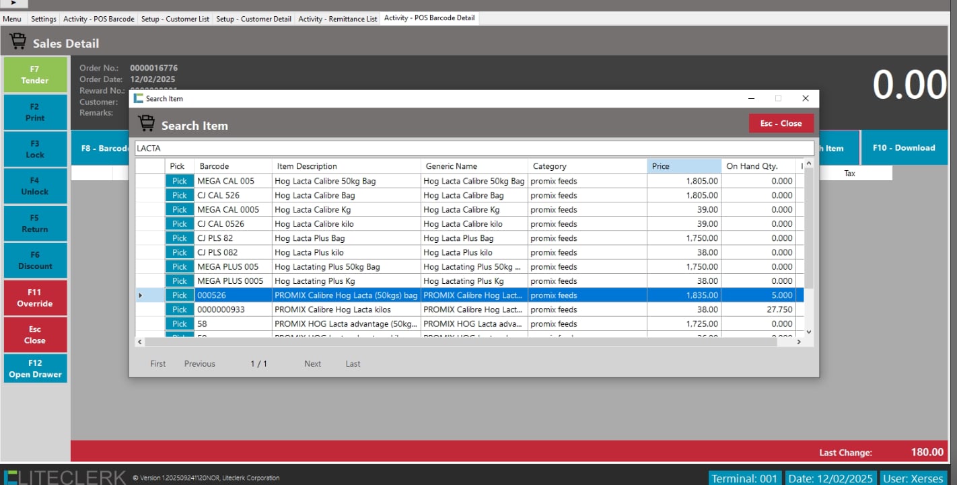Click the F3 Lock button

point(35,149)
